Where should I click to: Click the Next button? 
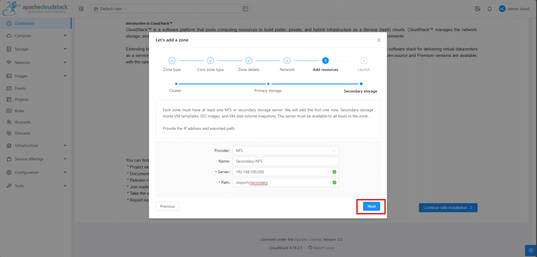[371, 206]
